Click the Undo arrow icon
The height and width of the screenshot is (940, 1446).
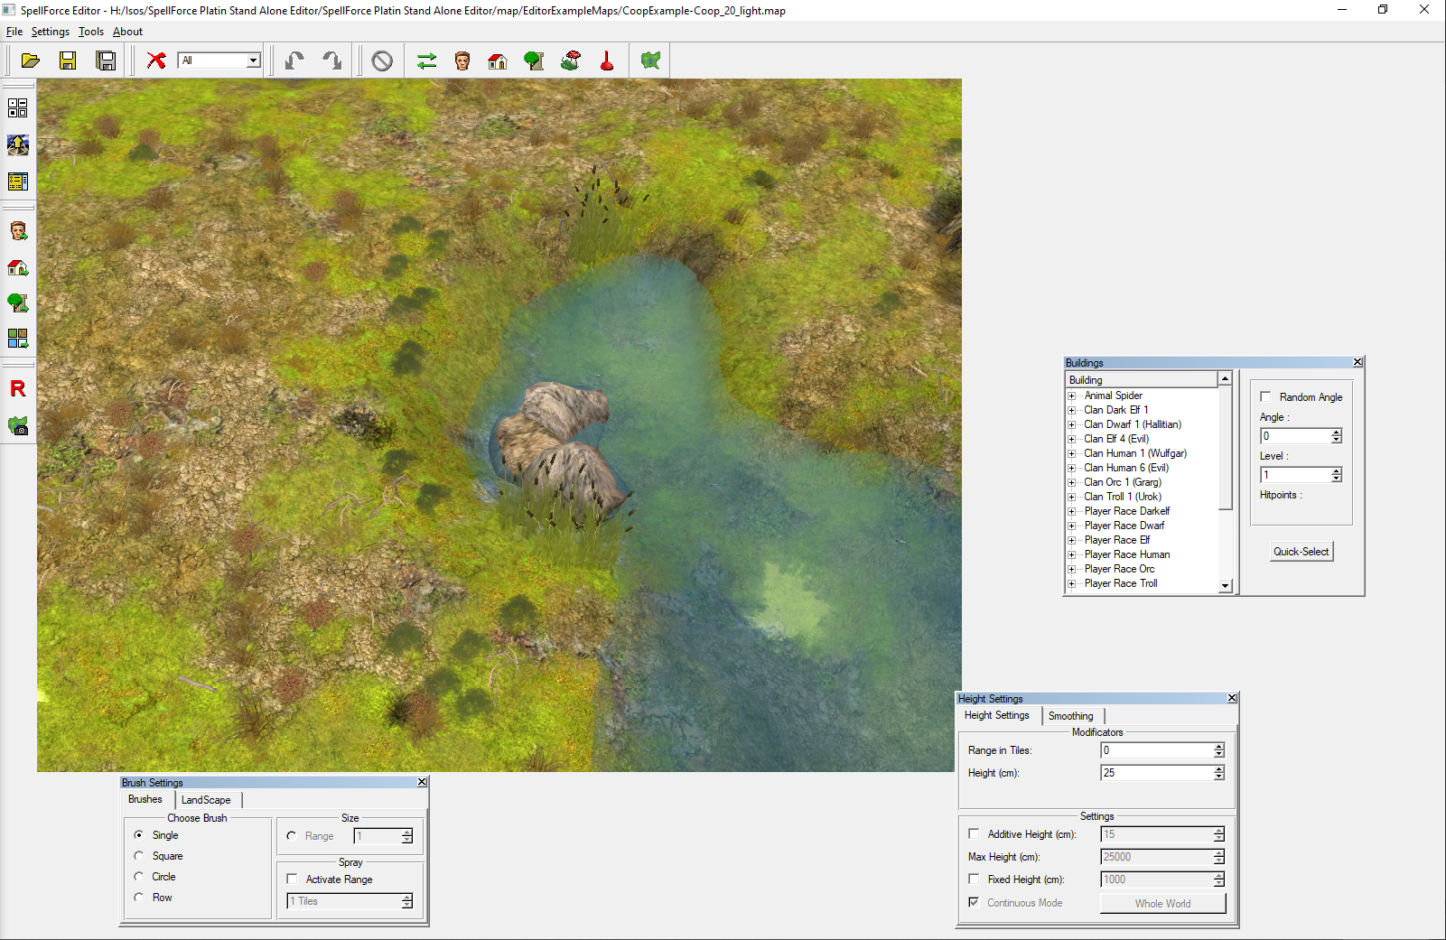click(x=294, y=60)
